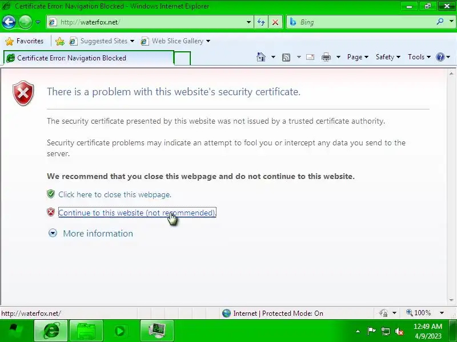Click the taskbar clock showing 12:49 AM
457x342 pixels.
(427, 331)
